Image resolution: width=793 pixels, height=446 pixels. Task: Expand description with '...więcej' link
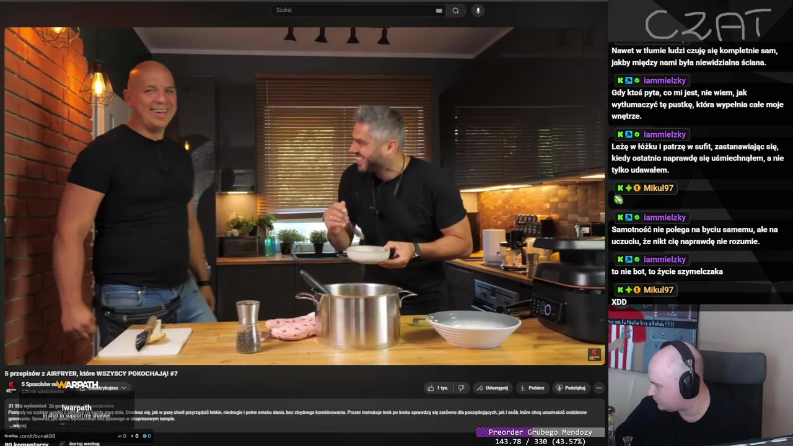(19, 426)
